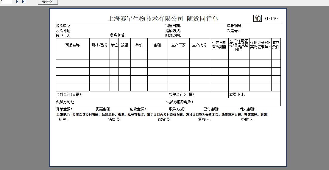Jump to last page arrow
Viewport: 329px width, 170px height.
tap(24, 1)
